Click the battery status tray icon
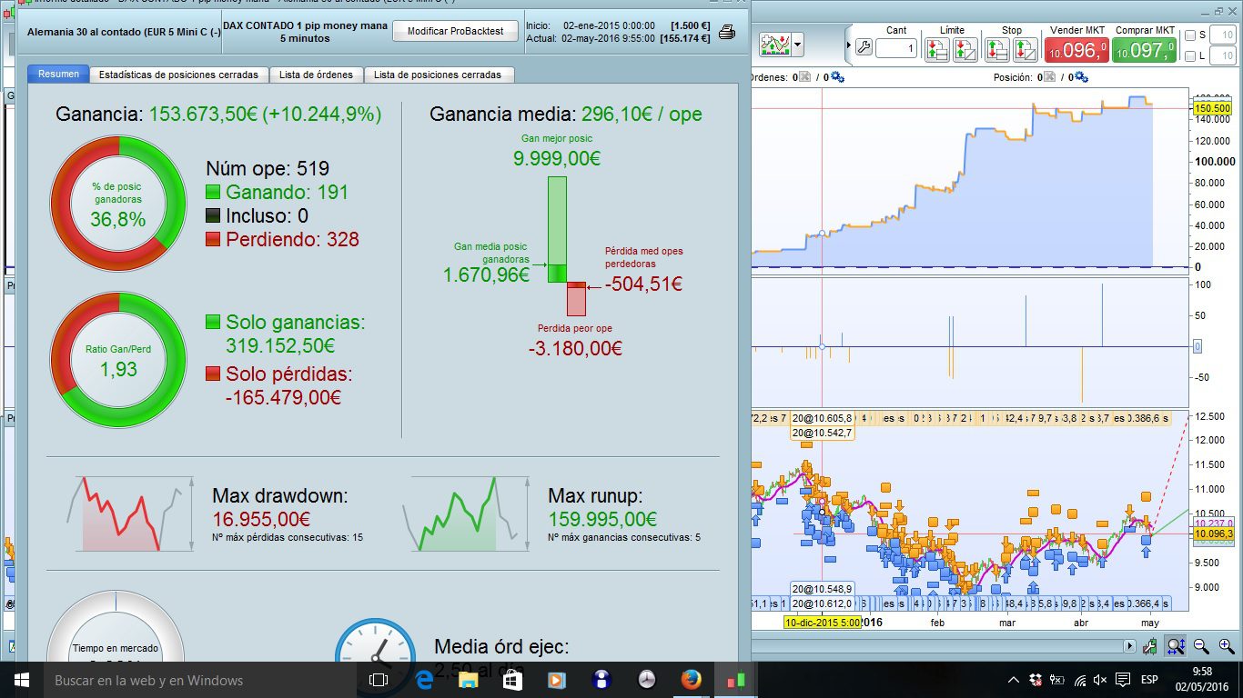 (x=1057, y=680)
